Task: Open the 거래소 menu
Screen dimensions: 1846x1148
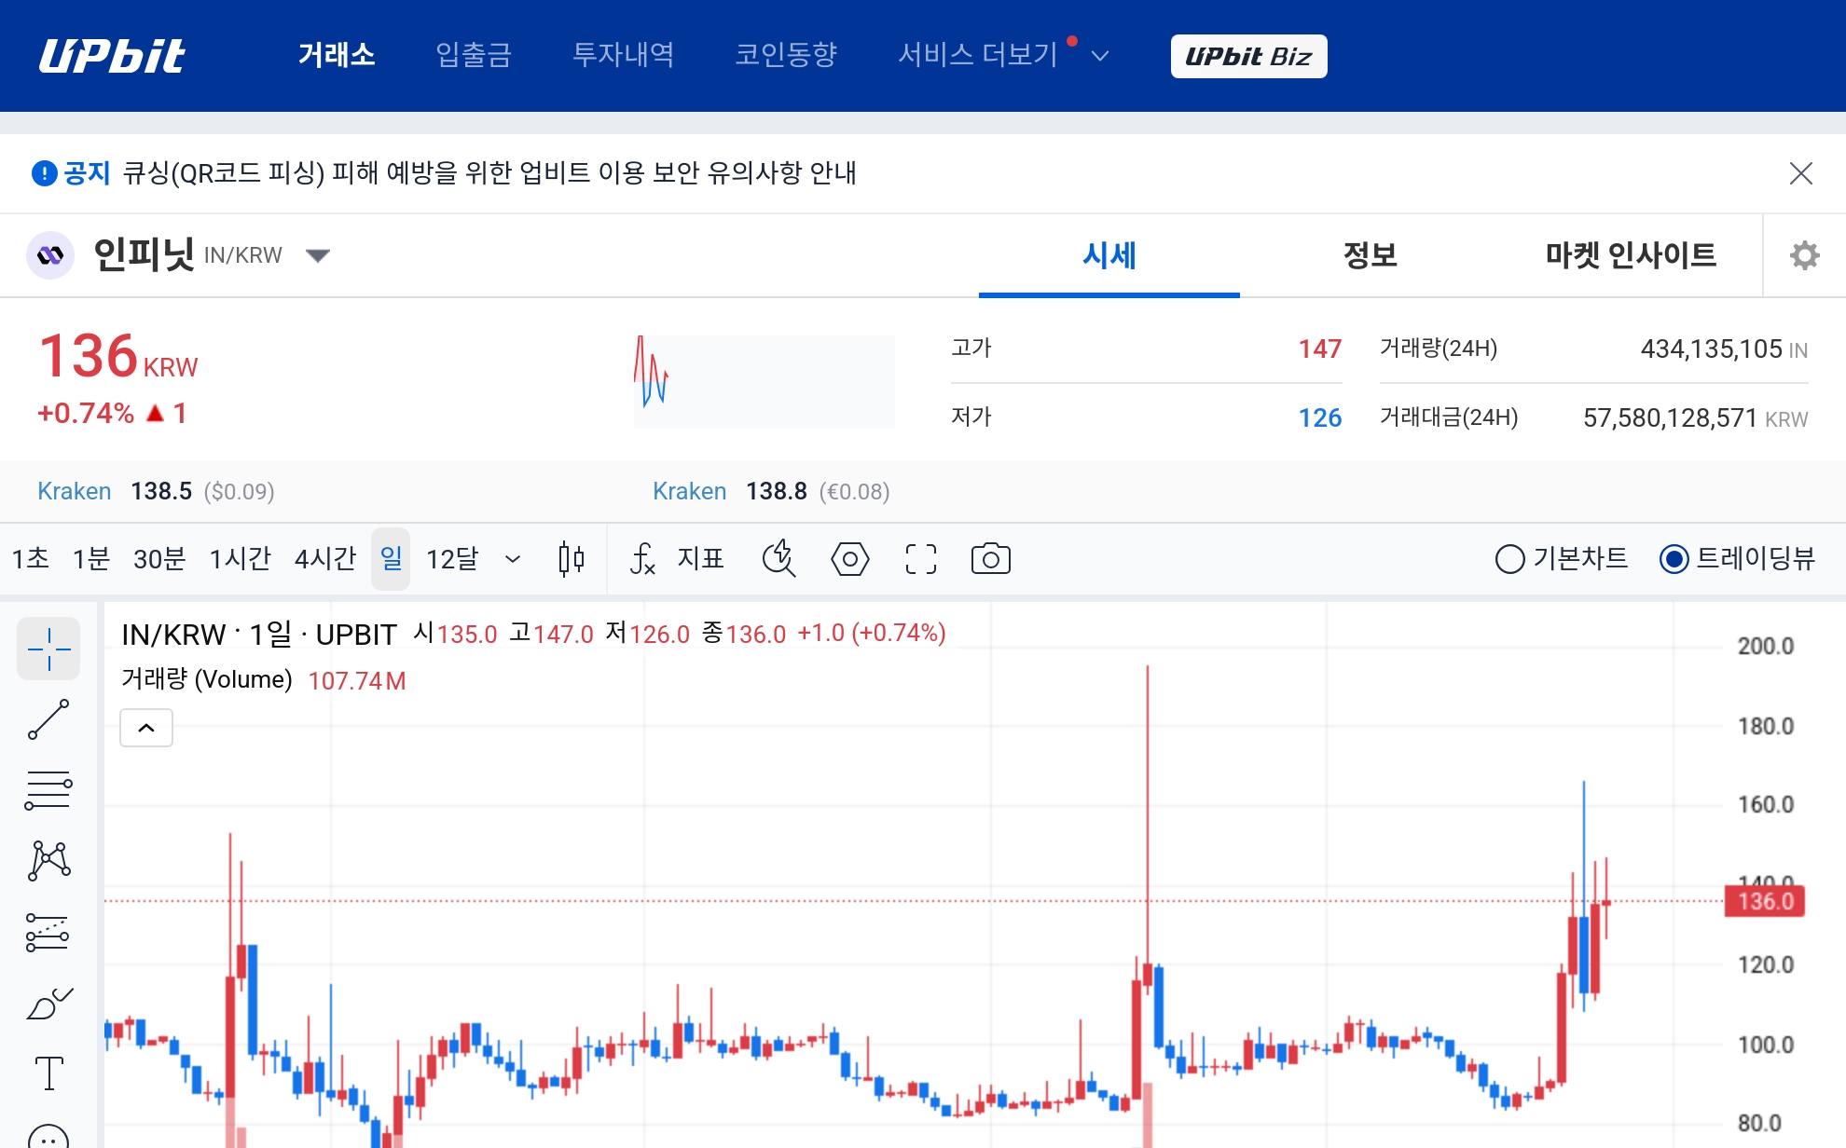Action: pyautogui.click(x=337, y=55)
